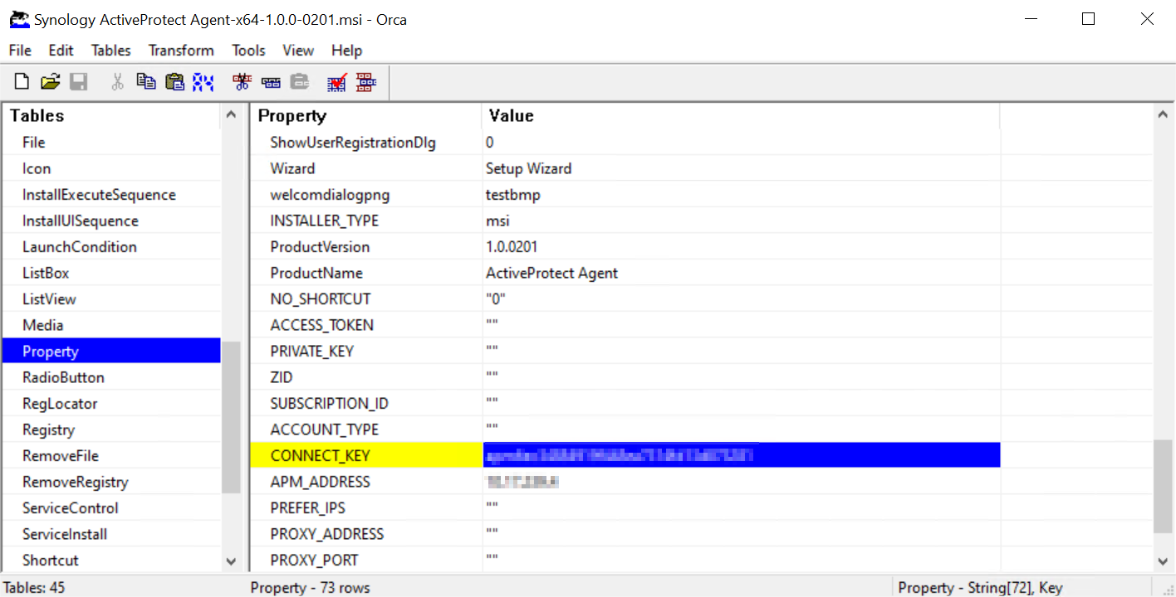The height and width of the screenshot is (597, 1176).
Task: Select the NO_SHORTCUT property cell
Action: [x=366, y=298]
